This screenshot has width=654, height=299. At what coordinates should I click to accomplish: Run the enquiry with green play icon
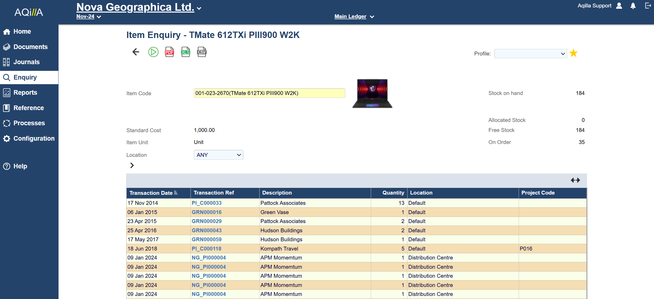pyautogui.click(x=153, y=52)
